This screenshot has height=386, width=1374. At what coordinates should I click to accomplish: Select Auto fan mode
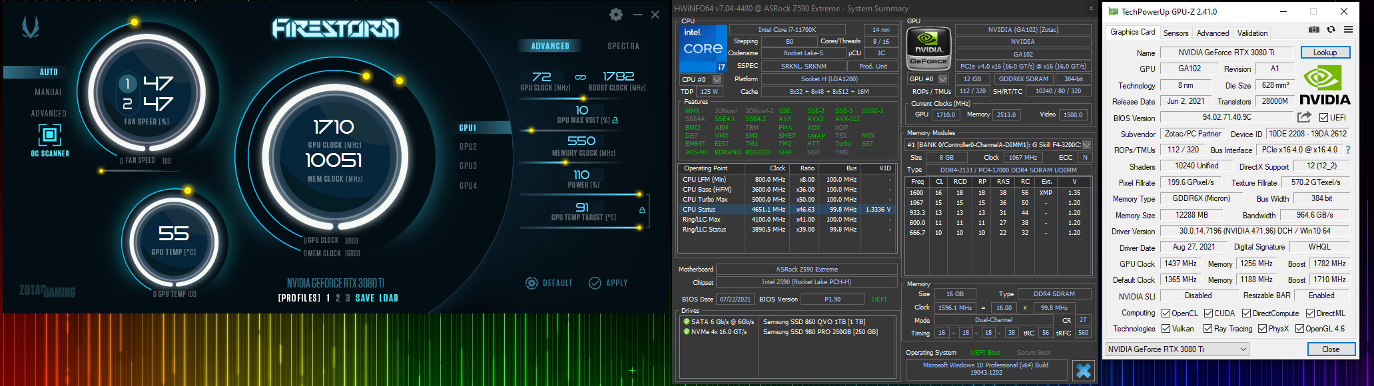click(49, 72)
